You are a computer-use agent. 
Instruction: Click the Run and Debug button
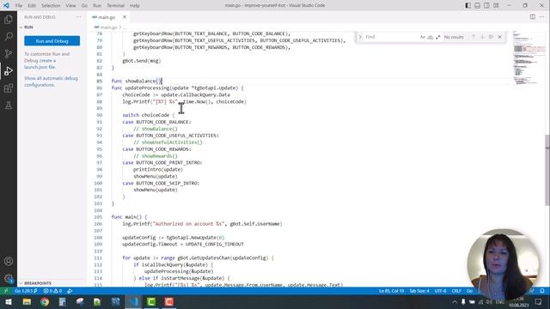coord(52,41)
